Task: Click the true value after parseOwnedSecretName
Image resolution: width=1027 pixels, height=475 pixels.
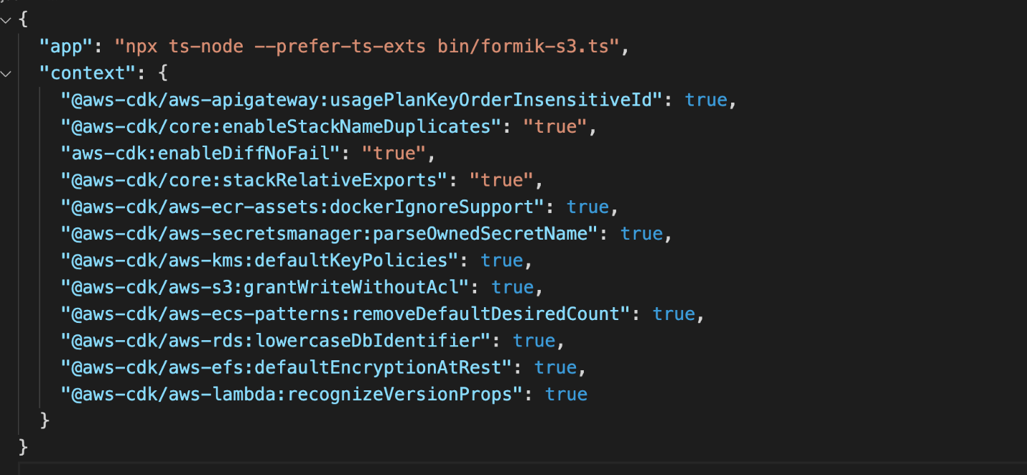Action: (642, 233)
